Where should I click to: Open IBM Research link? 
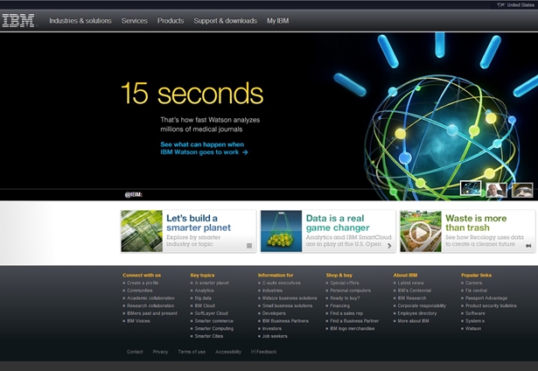tap(412, 297)
